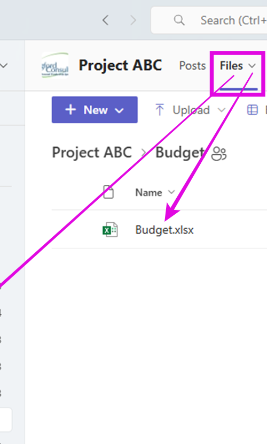The height and width of the screenshot is (444, 267).
Task: Expand the Upload dropdown chevron
Action: coord(222,110)
